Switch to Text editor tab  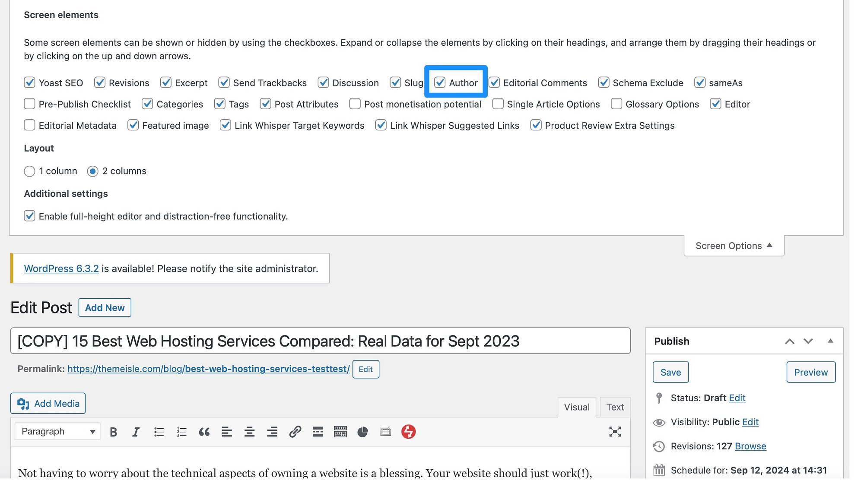(x=615, y=407)
